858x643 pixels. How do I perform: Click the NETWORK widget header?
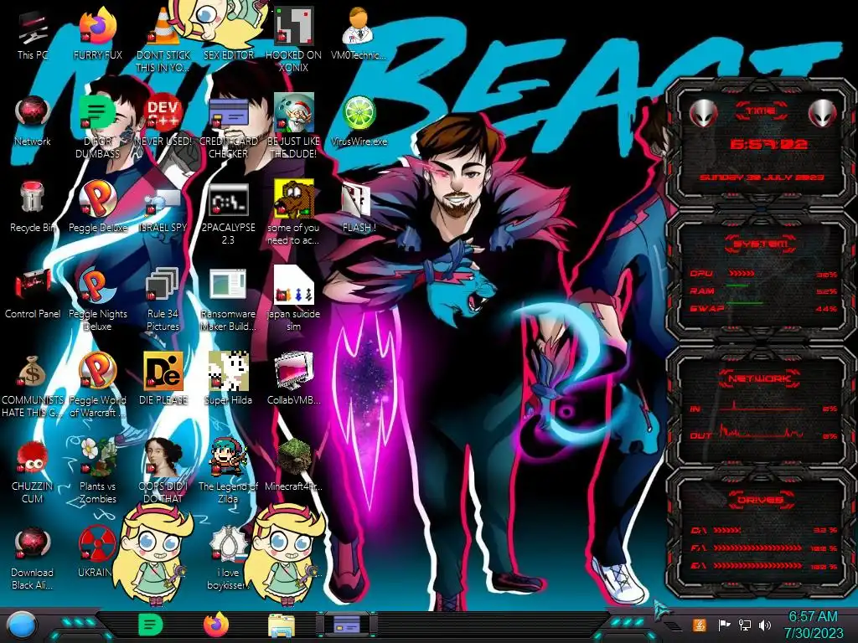tap(761, 378)
